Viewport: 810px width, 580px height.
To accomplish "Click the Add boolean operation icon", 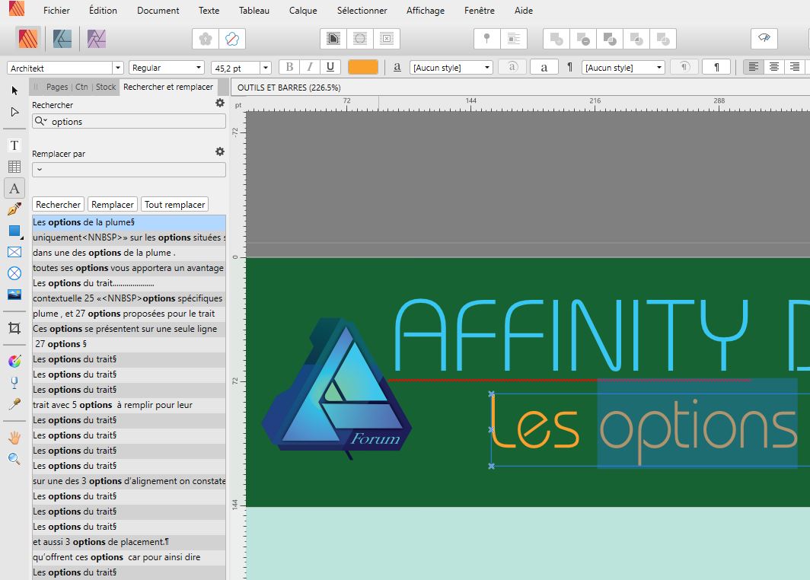I will [x=556, y=39].
